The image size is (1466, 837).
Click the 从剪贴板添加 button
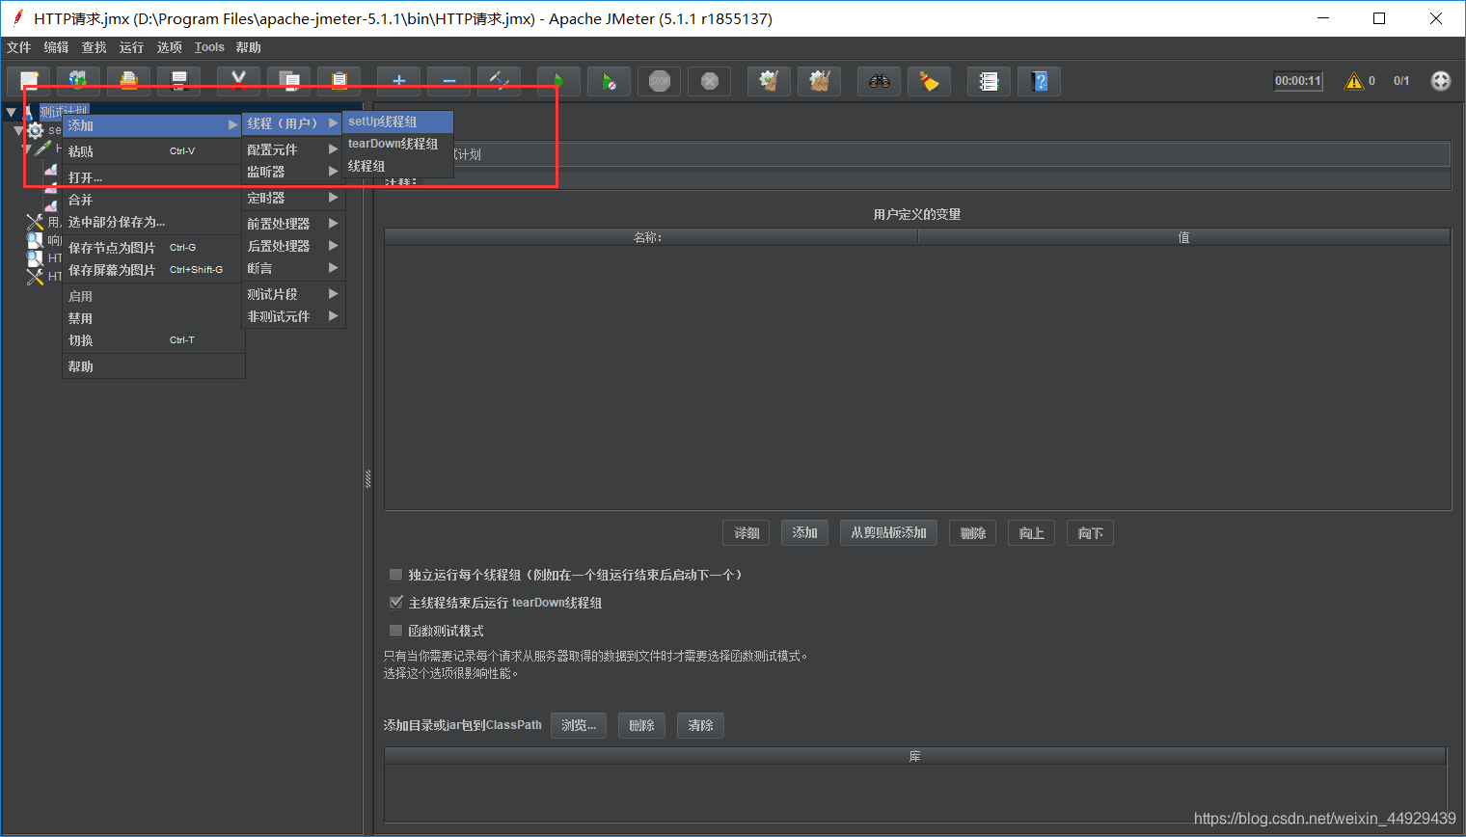[x=888, y=533]
